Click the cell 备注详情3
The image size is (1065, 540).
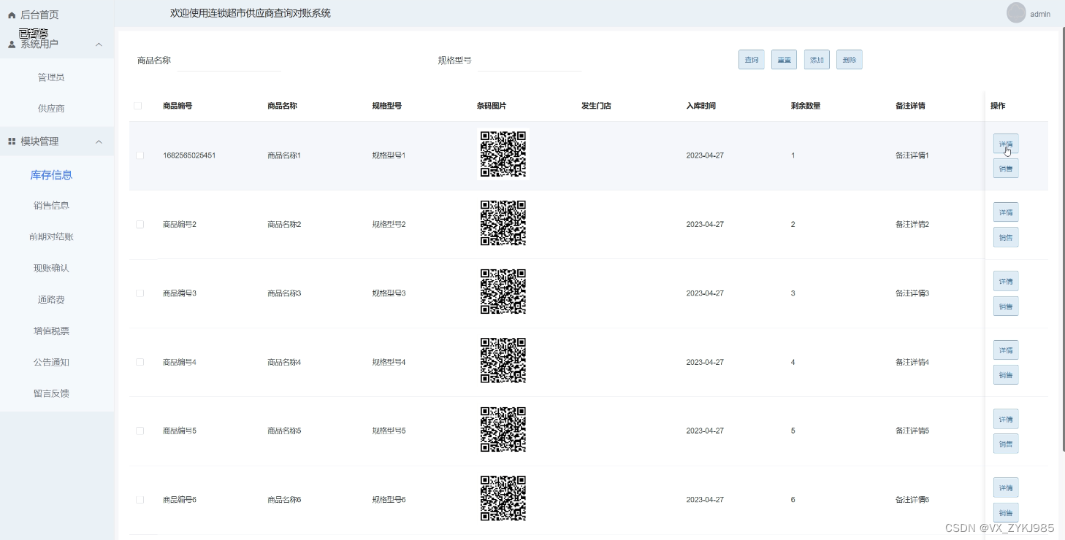click(912, 293)
